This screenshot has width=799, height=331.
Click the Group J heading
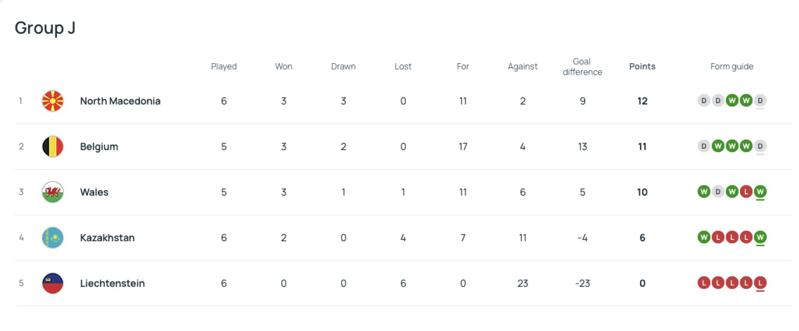coord(45,28)
